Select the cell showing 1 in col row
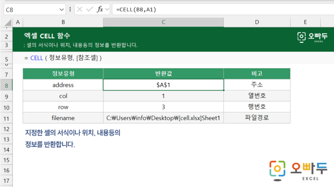The width and height of the screenshot is (334, 187). coord(164,96)
